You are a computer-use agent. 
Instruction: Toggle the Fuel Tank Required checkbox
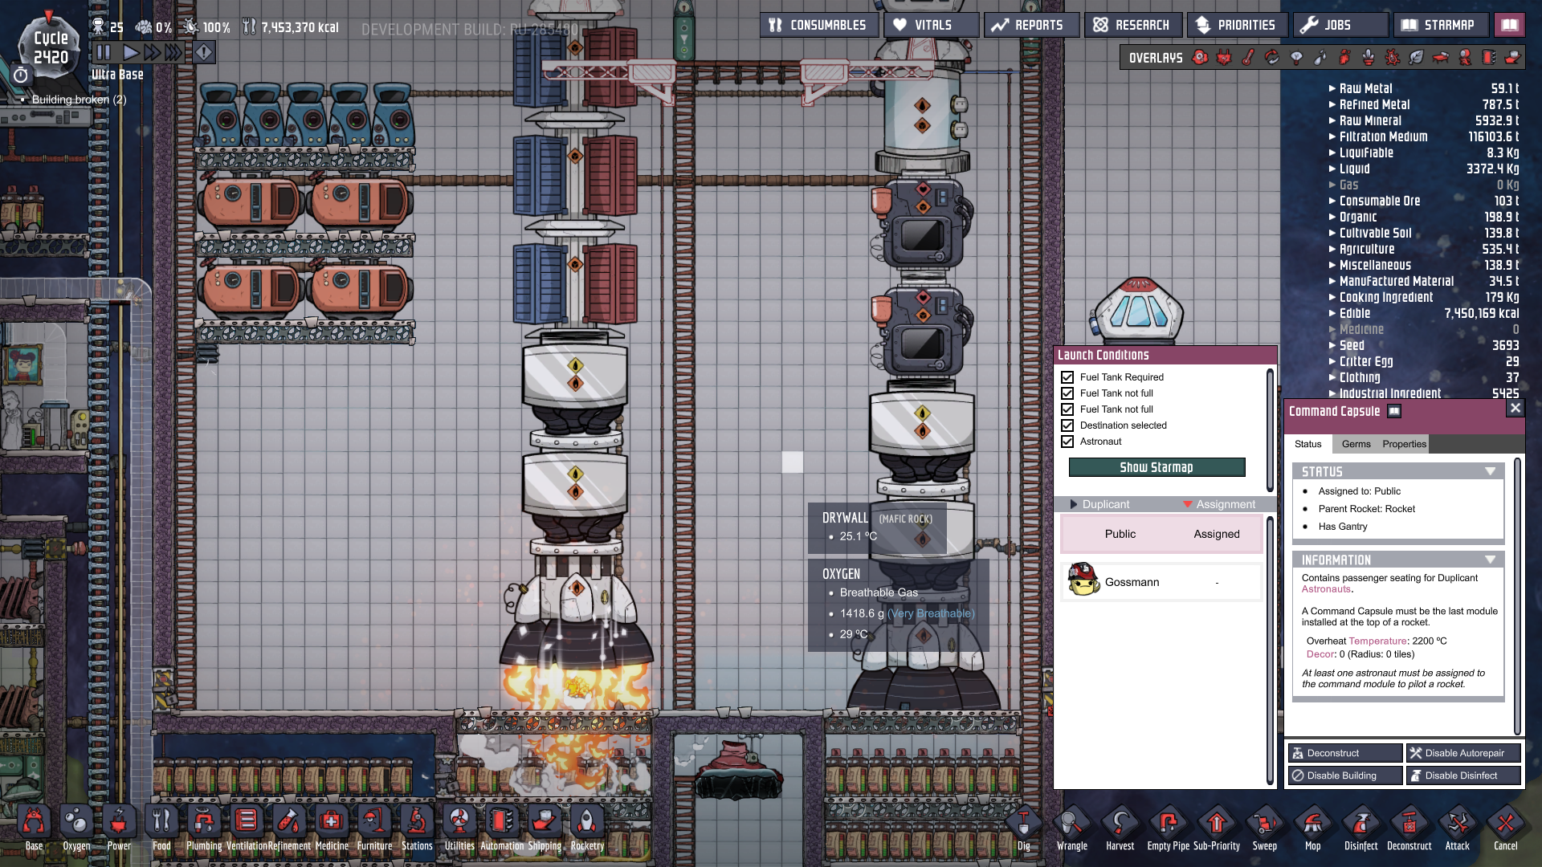click(x=1067, y=377)
